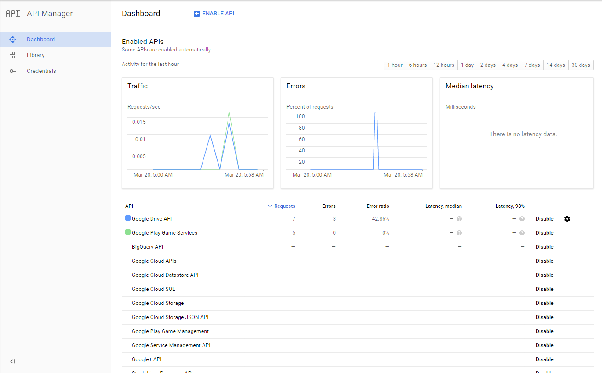This screenshot has height=373, width=602.
Task: Open the Google Cloud Storage JSON API link
Action: point(170,317)
